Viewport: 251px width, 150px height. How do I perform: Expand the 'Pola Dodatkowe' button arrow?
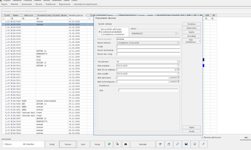click(x=200, y=41)
